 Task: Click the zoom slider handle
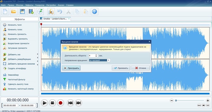click(x=176, y=101)
